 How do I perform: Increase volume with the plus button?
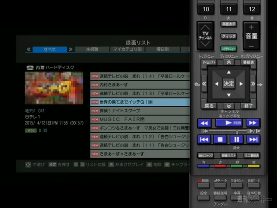pos(252,27)
